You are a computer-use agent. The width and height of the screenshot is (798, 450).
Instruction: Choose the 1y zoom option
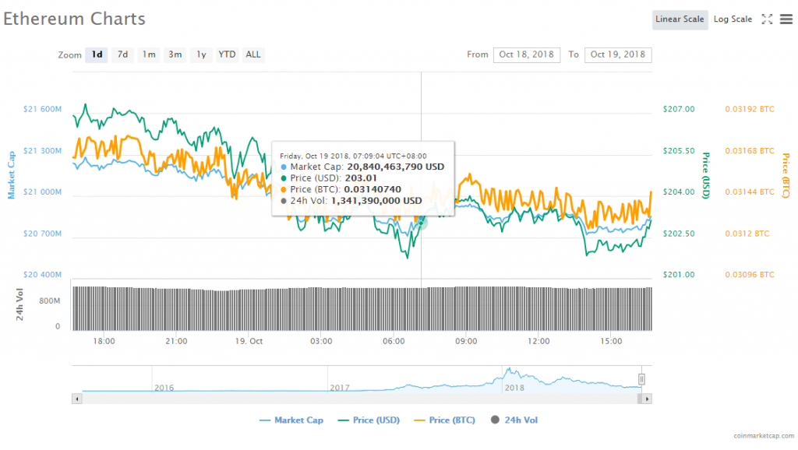(201, 54)
